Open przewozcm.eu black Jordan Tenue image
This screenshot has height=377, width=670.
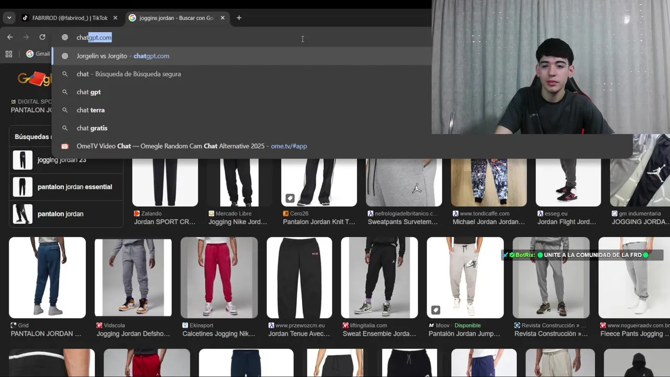299,278
